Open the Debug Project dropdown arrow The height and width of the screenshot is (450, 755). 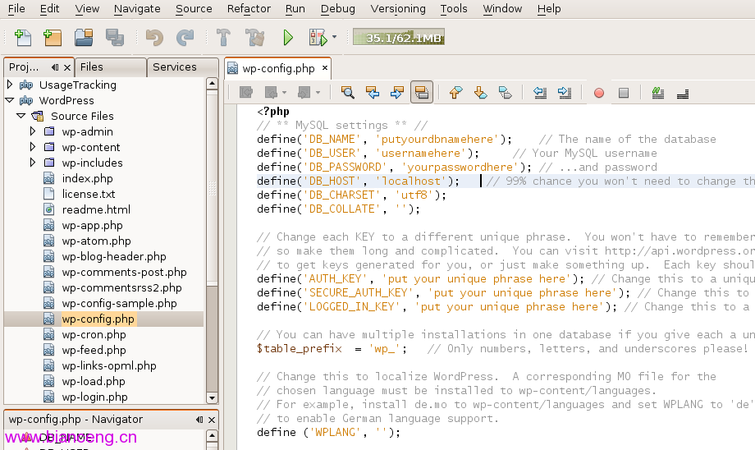(334, 37)
